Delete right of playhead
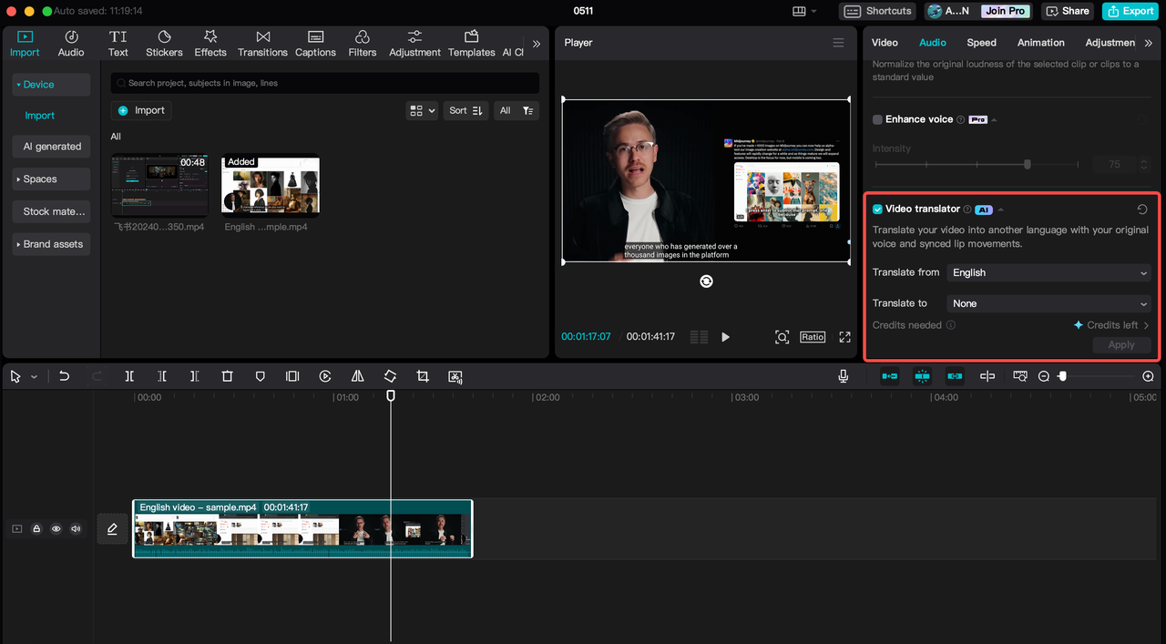The image size is (1166, 644). tap(194, 376)
